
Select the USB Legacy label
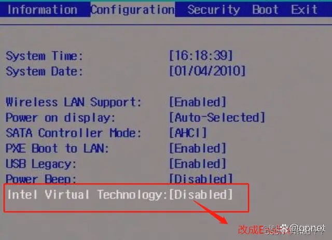click(41, 164)
